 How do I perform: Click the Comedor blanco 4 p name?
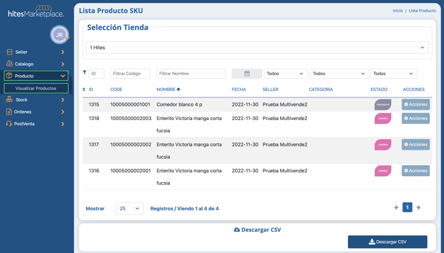click(179, 105)
